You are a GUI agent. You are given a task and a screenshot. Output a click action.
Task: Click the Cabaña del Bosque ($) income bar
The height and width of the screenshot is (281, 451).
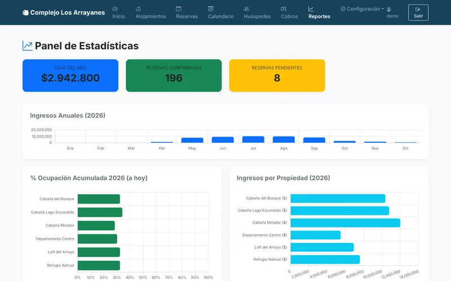[338, 198]
